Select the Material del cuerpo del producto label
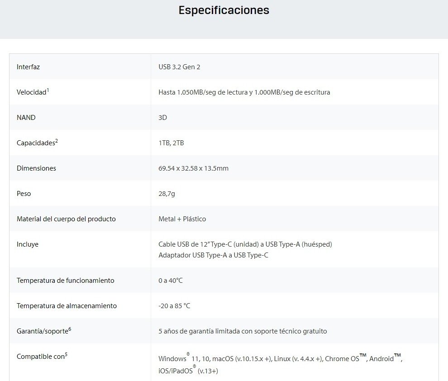Viewport: 448px width, 381px height. [66, 219]
